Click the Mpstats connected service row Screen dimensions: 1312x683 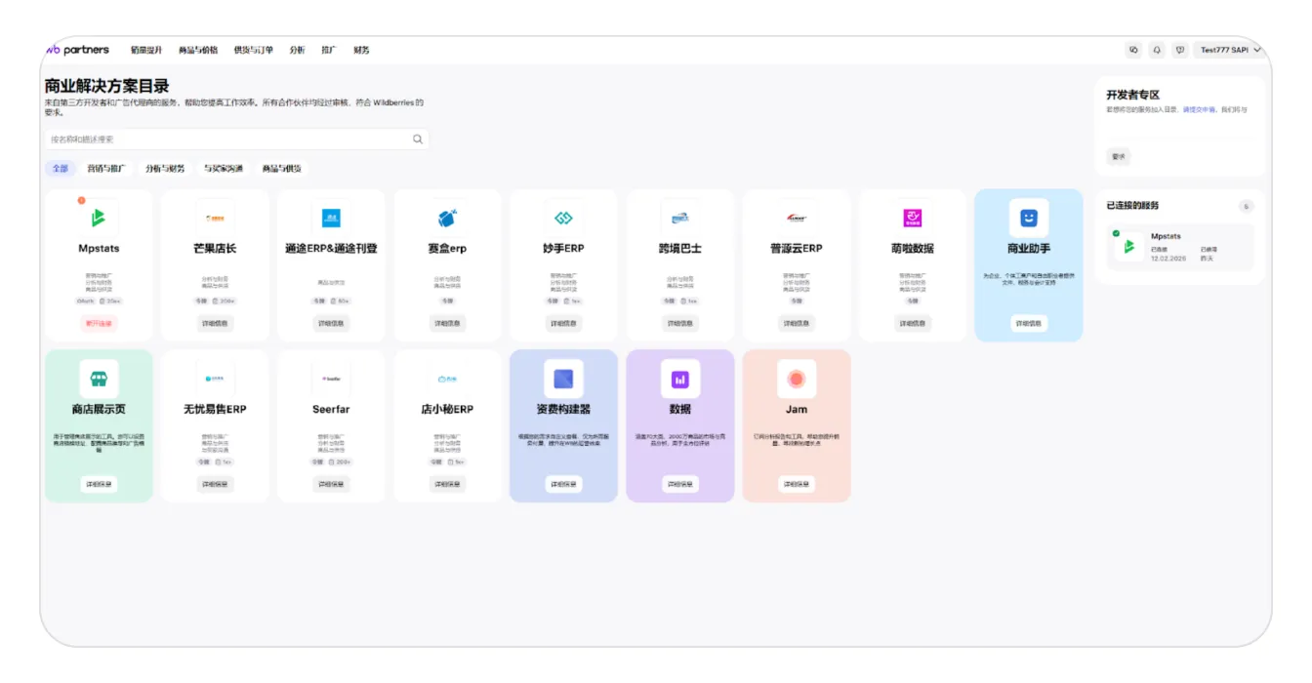coord(1180,247)
